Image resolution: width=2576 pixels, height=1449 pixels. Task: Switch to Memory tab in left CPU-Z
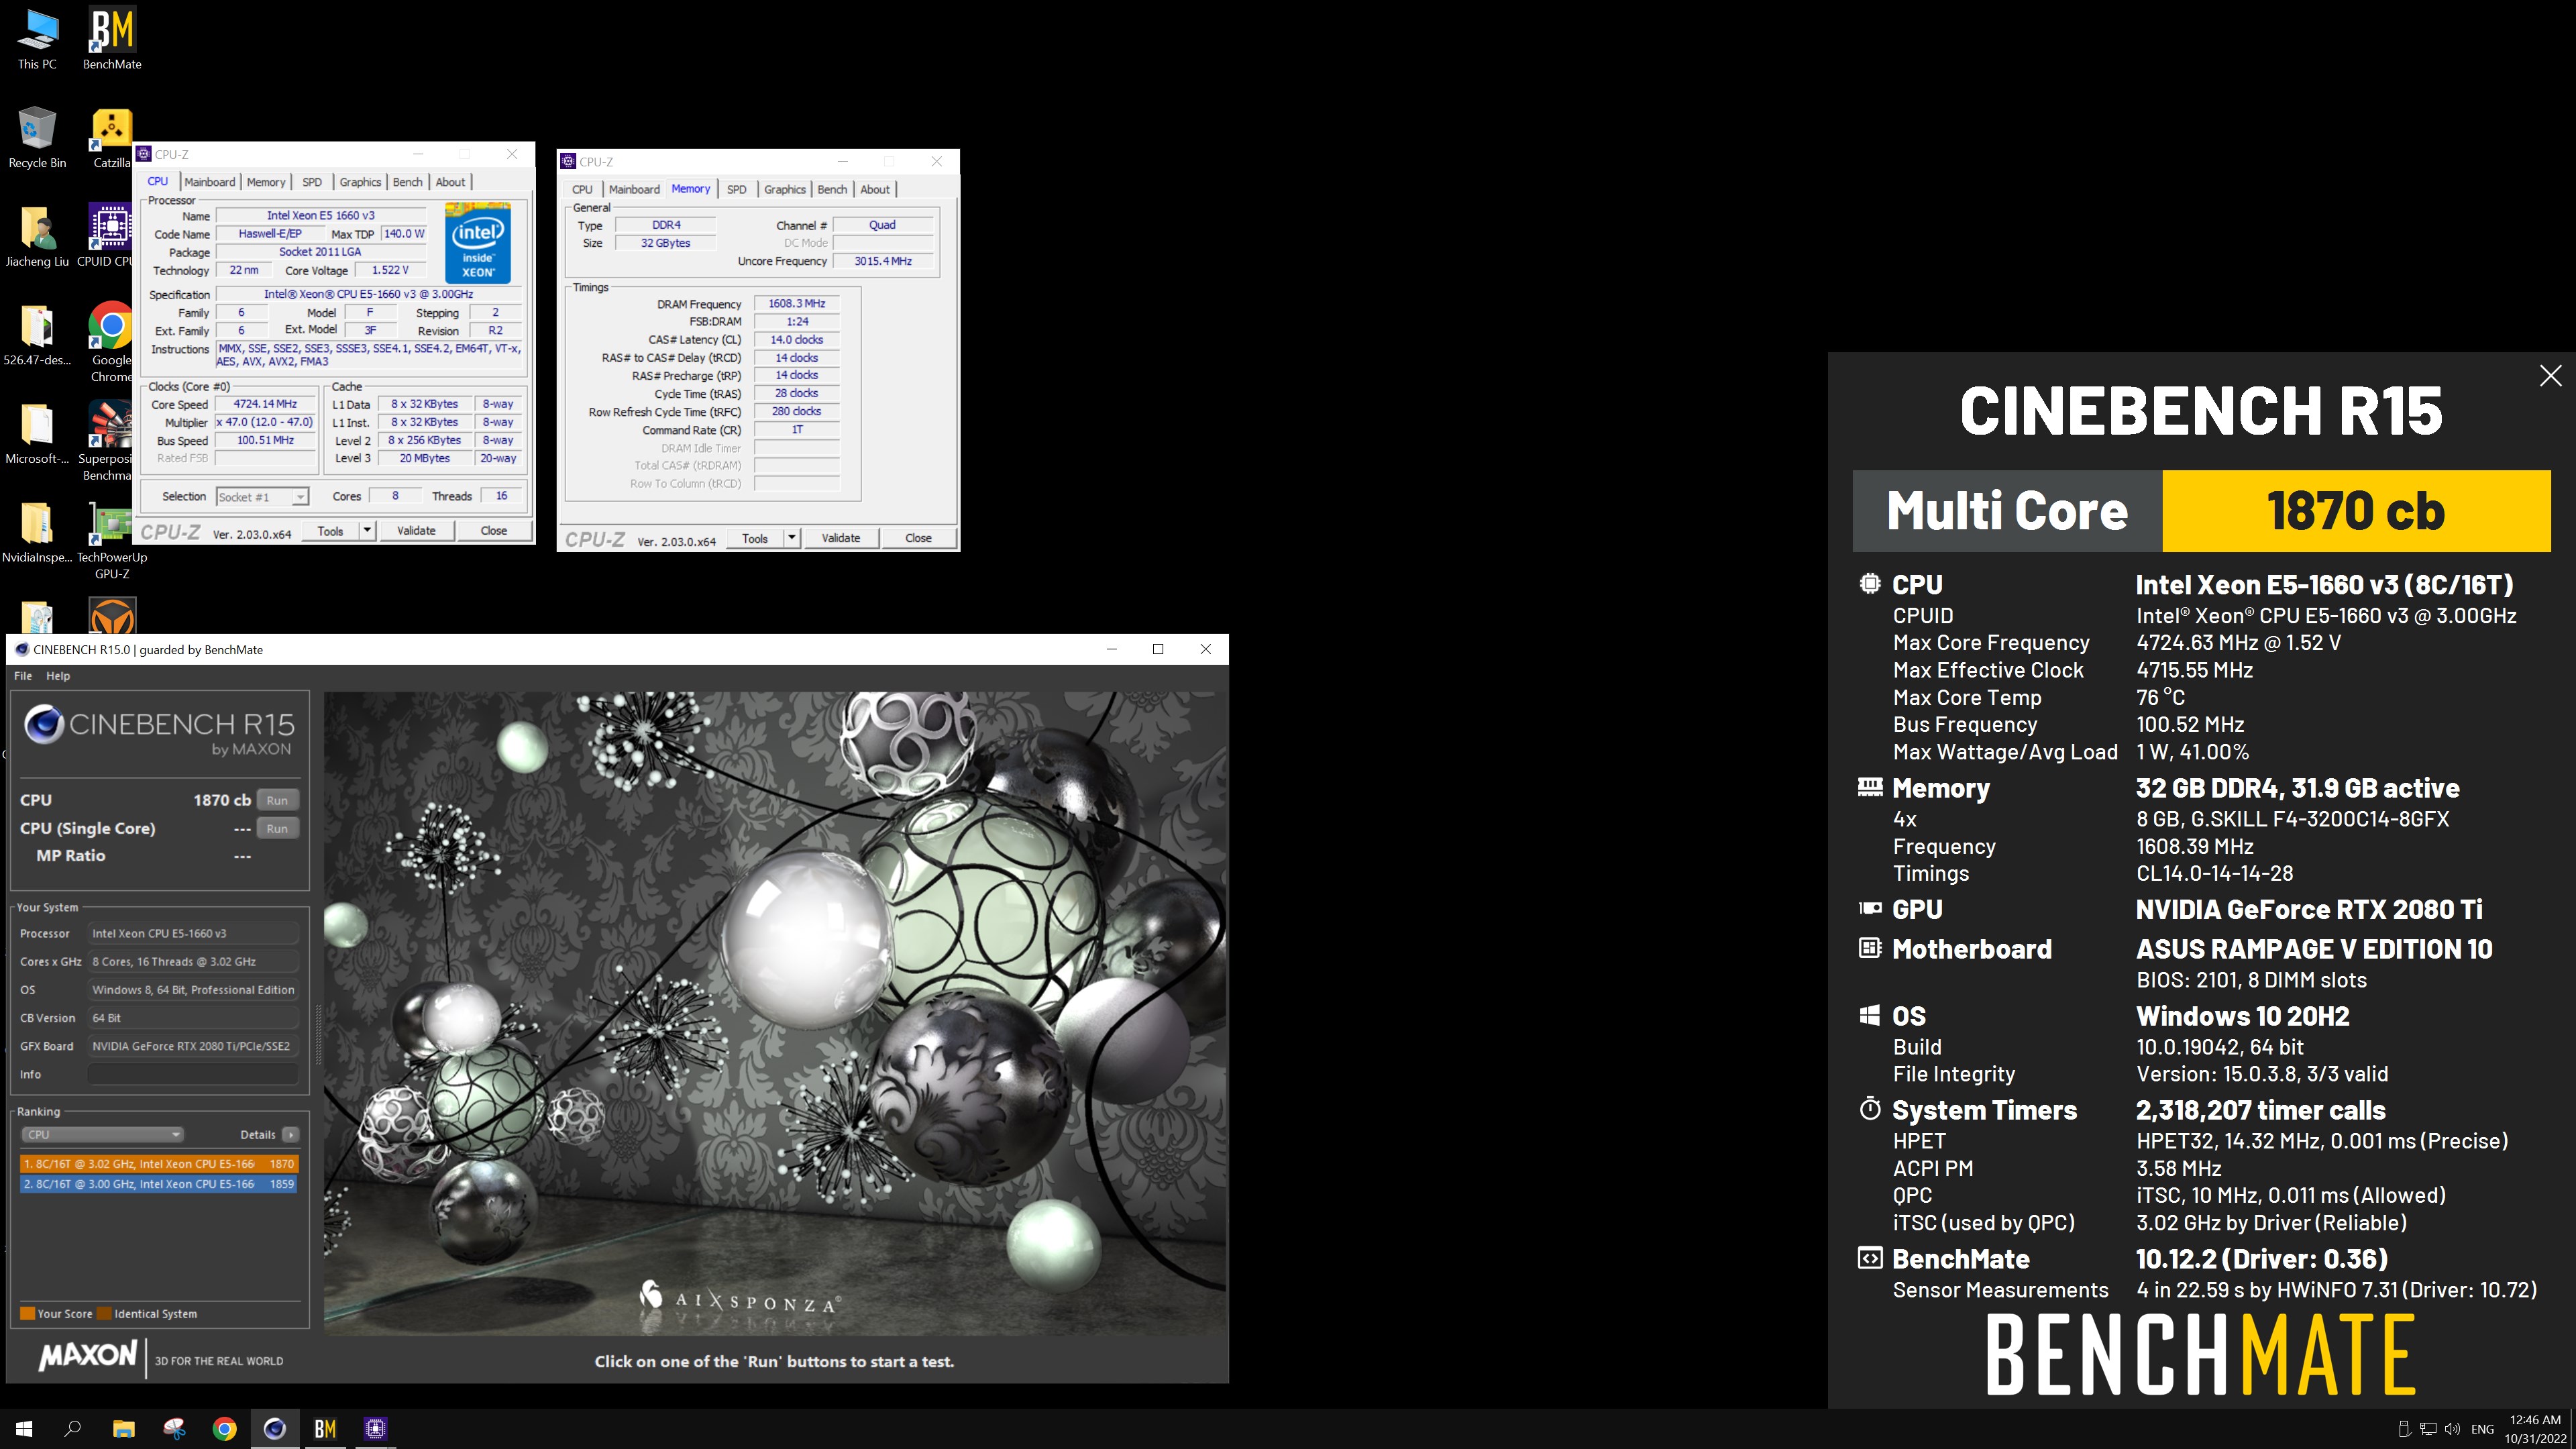[x=266, y=182]
